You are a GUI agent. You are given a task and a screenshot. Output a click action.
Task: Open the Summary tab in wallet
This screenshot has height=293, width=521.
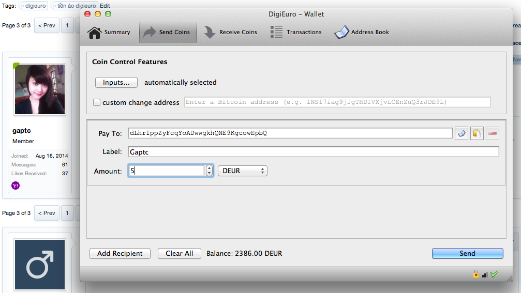[x=109, y=32]
